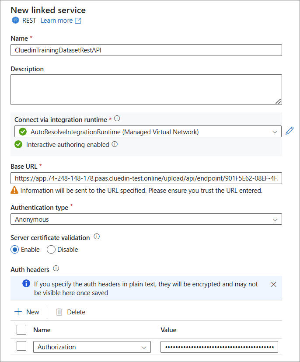Open info tooltip for Auth headers
300x362 pixels.
click(x=56, y=269)
